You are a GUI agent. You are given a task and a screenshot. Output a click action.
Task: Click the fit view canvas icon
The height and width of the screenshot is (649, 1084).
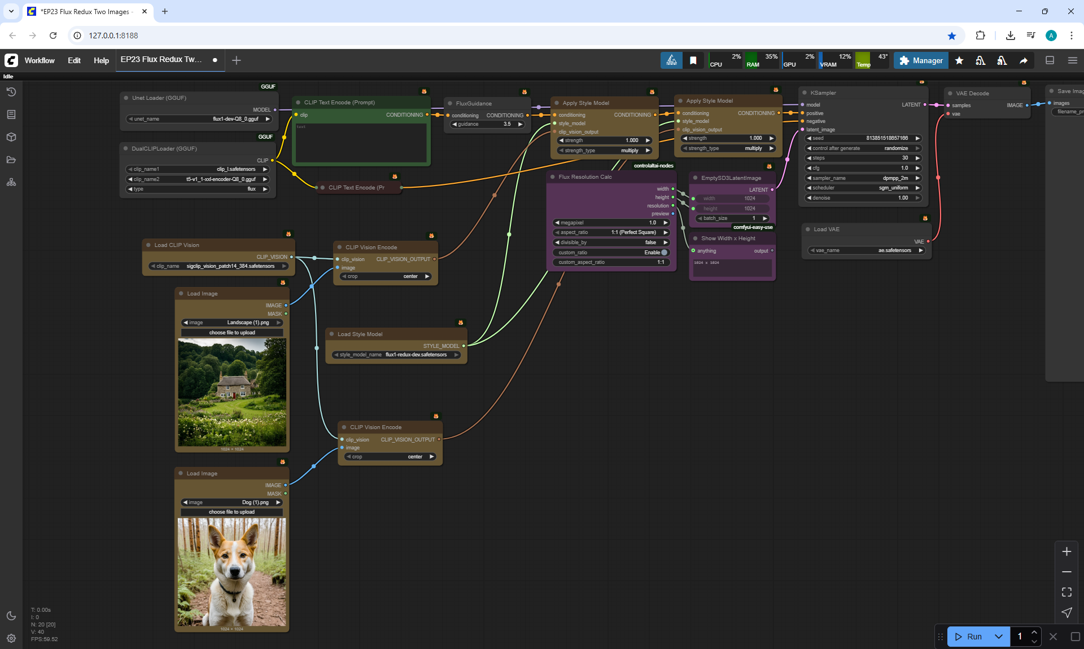1066,592
